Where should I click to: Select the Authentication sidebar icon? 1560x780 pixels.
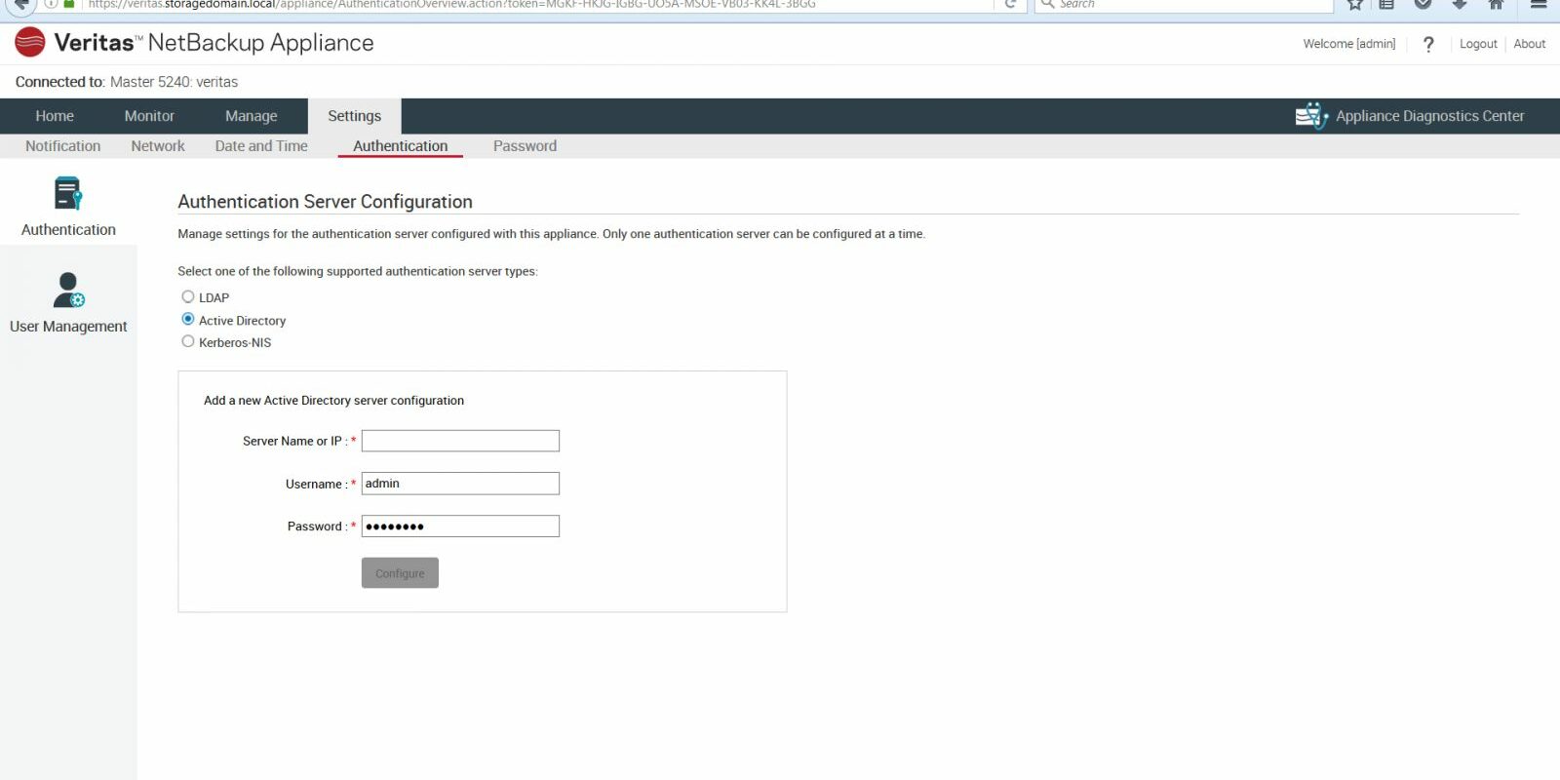[68, 193]
